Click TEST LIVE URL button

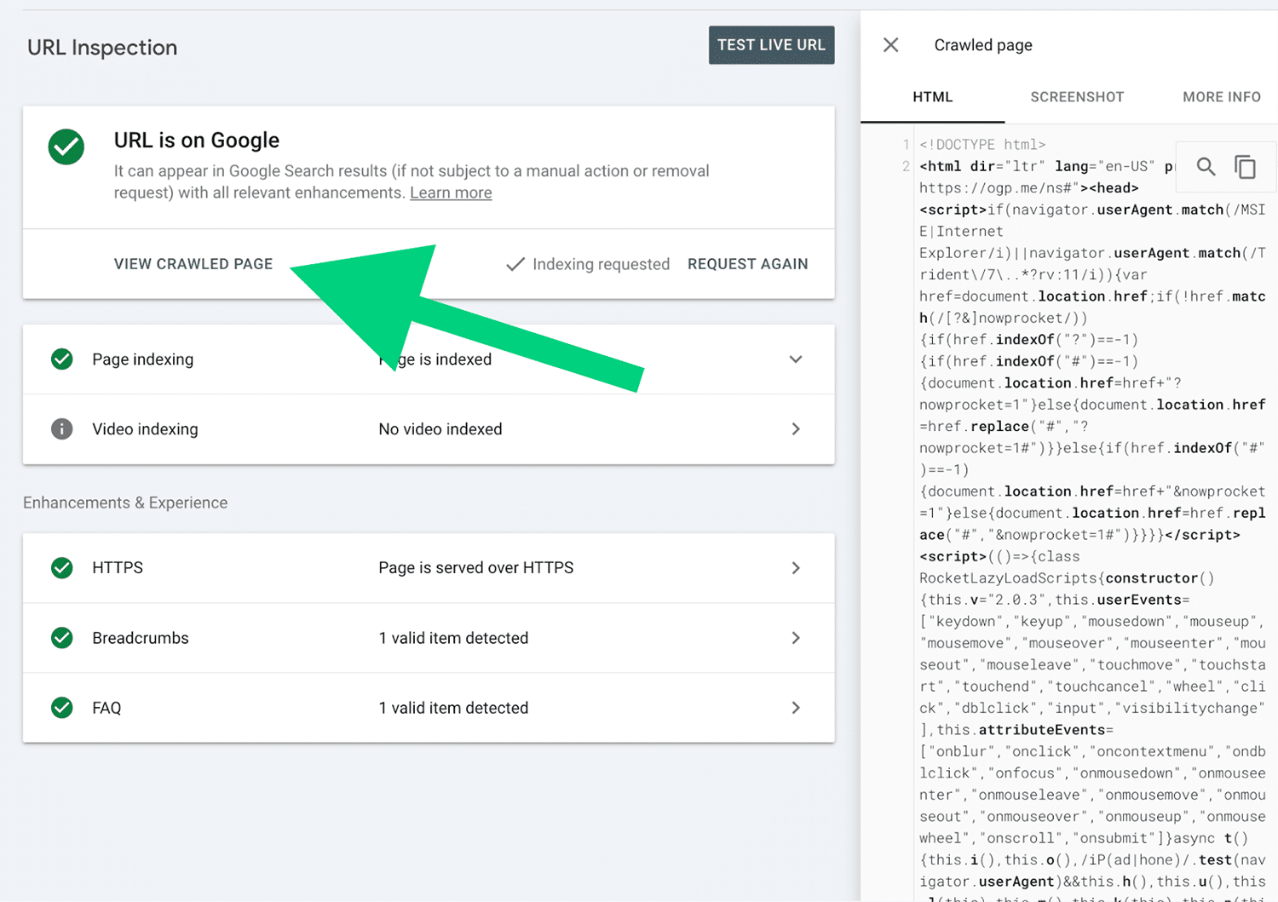pos(771,45)
